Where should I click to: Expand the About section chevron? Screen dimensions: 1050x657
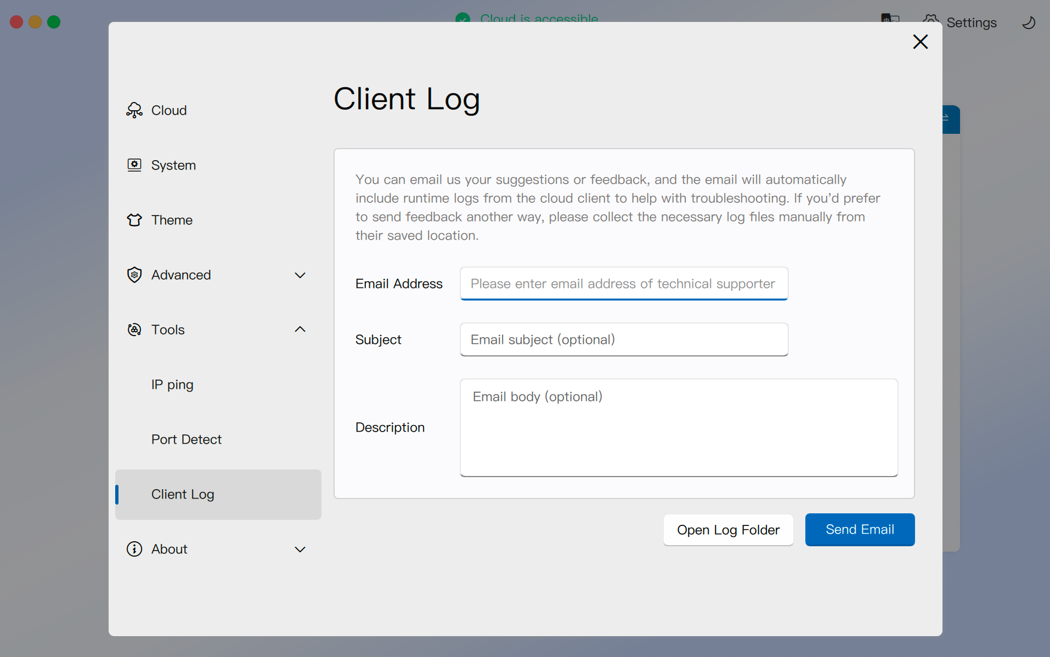[x=300, y=549]
